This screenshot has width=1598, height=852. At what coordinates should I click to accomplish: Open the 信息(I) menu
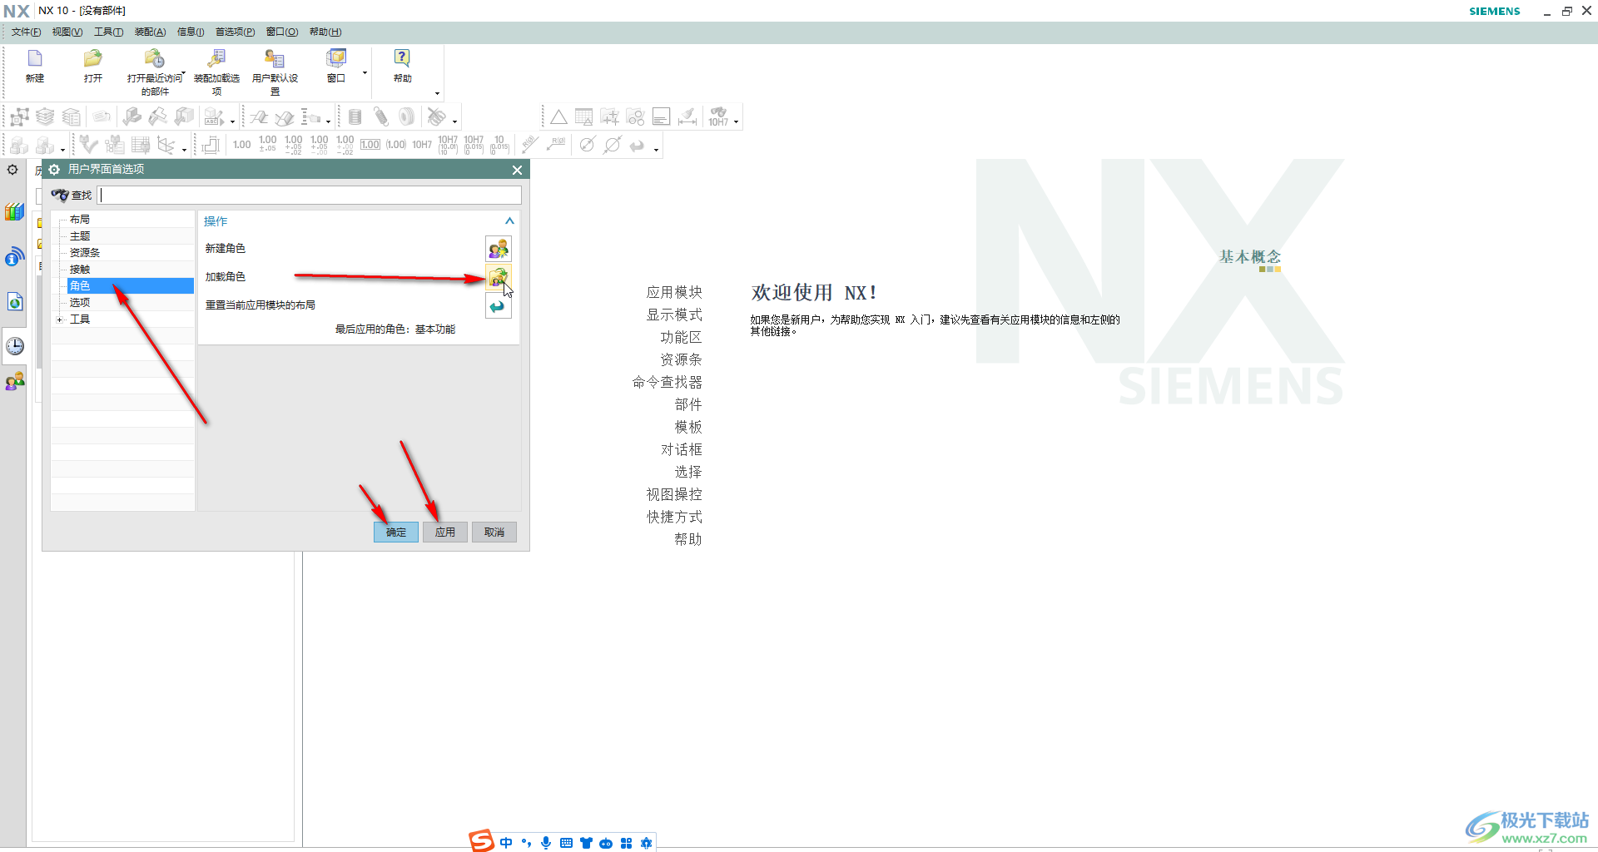pyautogui.click(x=191, y=32)
